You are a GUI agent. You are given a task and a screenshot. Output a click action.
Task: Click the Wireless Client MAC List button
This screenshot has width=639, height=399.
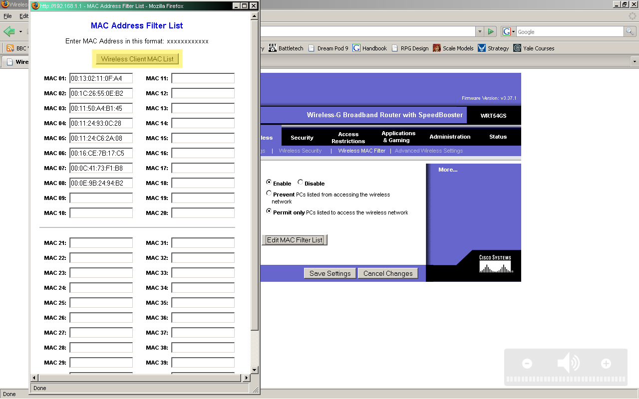(137, 59)
